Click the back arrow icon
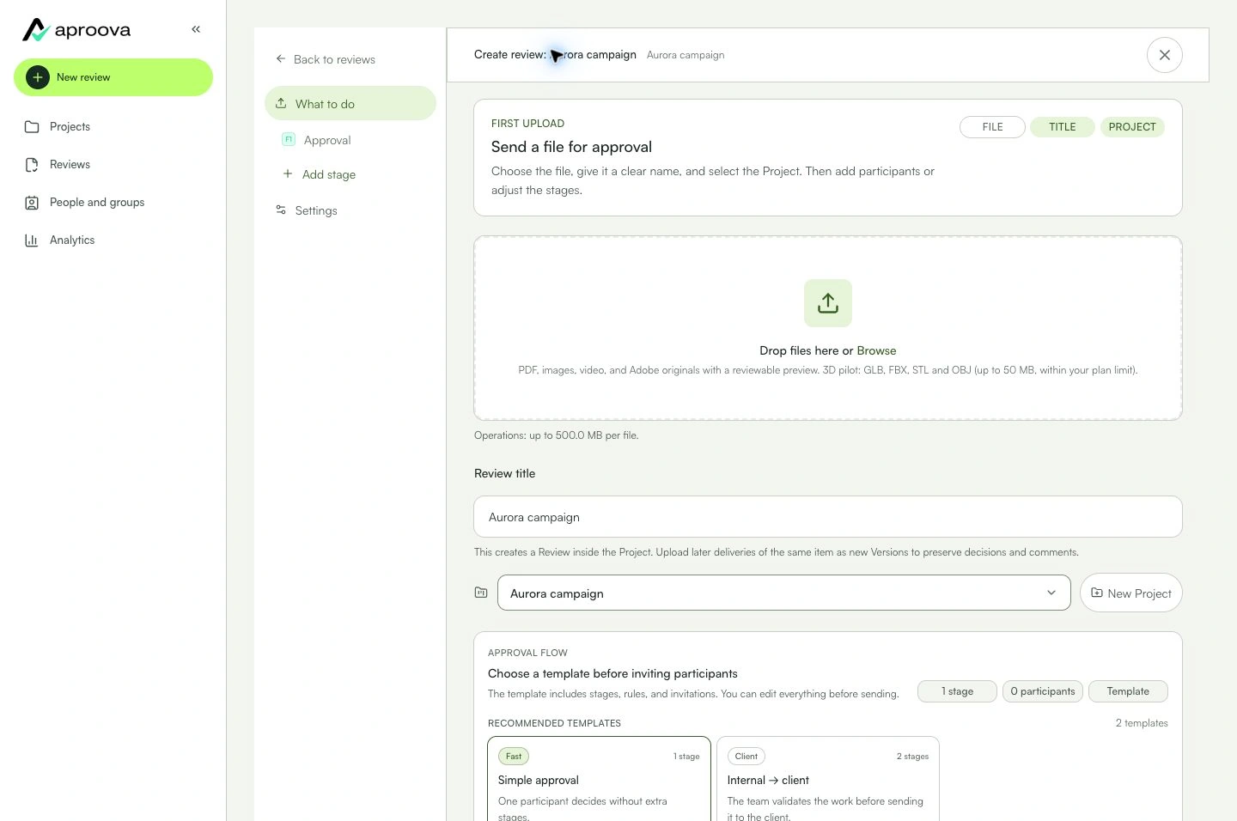This screenshot has width=1237, height=821. 281,59
